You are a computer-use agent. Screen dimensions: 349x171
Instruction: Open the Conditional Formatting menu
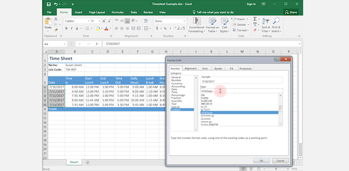click(197, 25)
